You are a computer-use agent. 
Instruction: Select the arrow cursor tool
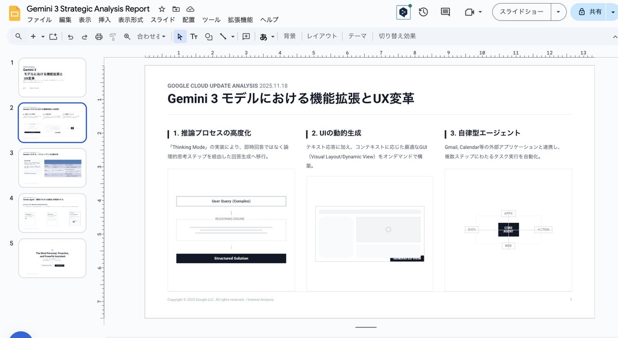point(180,37)
